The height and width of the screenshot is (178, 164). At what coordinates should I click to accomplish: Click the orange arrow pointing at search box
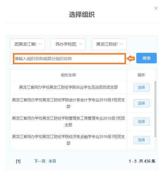pos(131,59)
